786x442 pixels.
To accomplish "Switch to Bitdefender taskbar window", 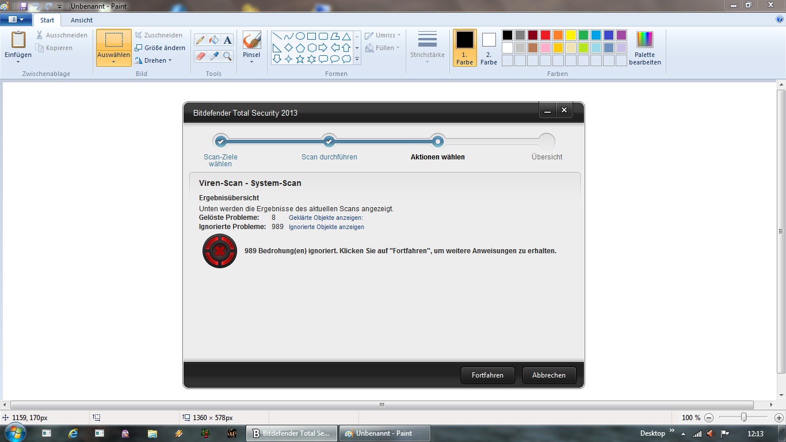I will pos(292,433).
